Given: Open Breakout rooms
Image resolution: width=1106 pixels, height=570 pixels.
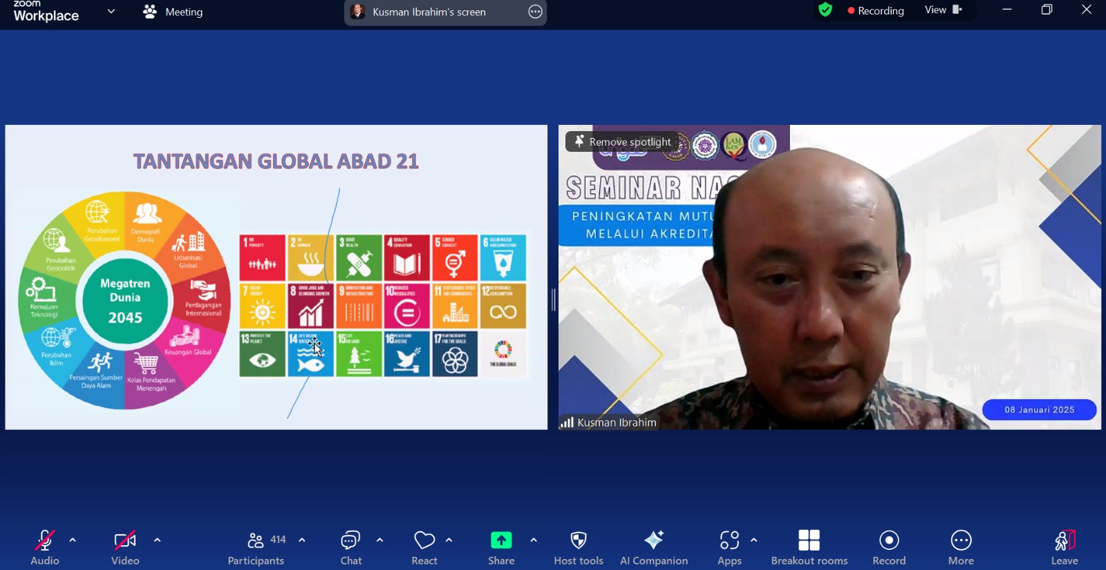Looking at the screenshot, I should coord(809,547).
